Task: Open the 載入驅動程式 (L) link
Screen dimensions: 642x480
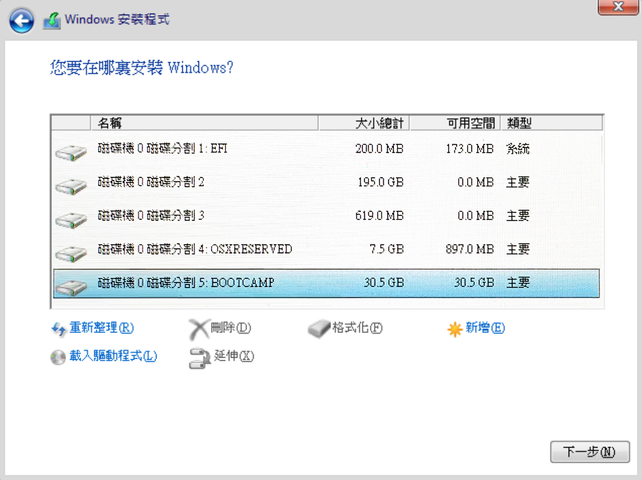Action: click(x=113, y=357)
